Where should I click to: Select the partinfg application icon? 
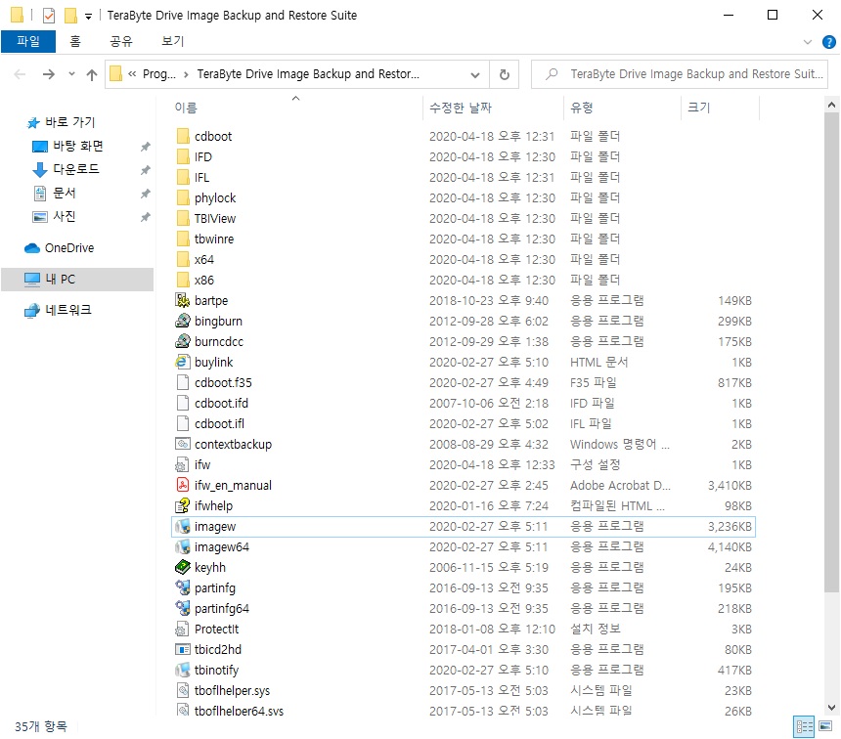click(x=183, y=587)
